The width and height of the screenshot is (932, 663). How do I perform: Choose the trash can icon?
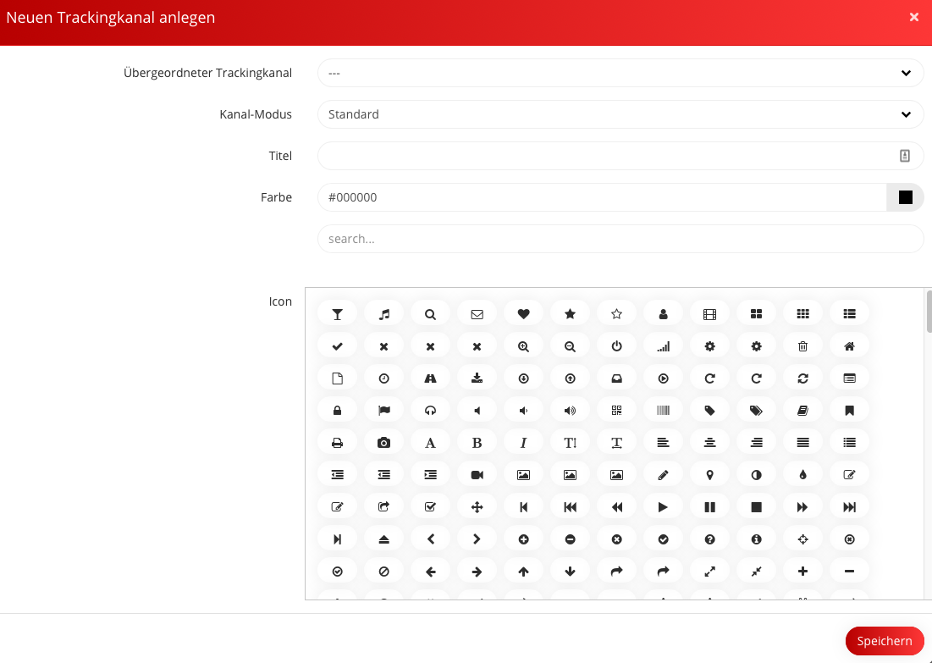(x=802, y=346)
